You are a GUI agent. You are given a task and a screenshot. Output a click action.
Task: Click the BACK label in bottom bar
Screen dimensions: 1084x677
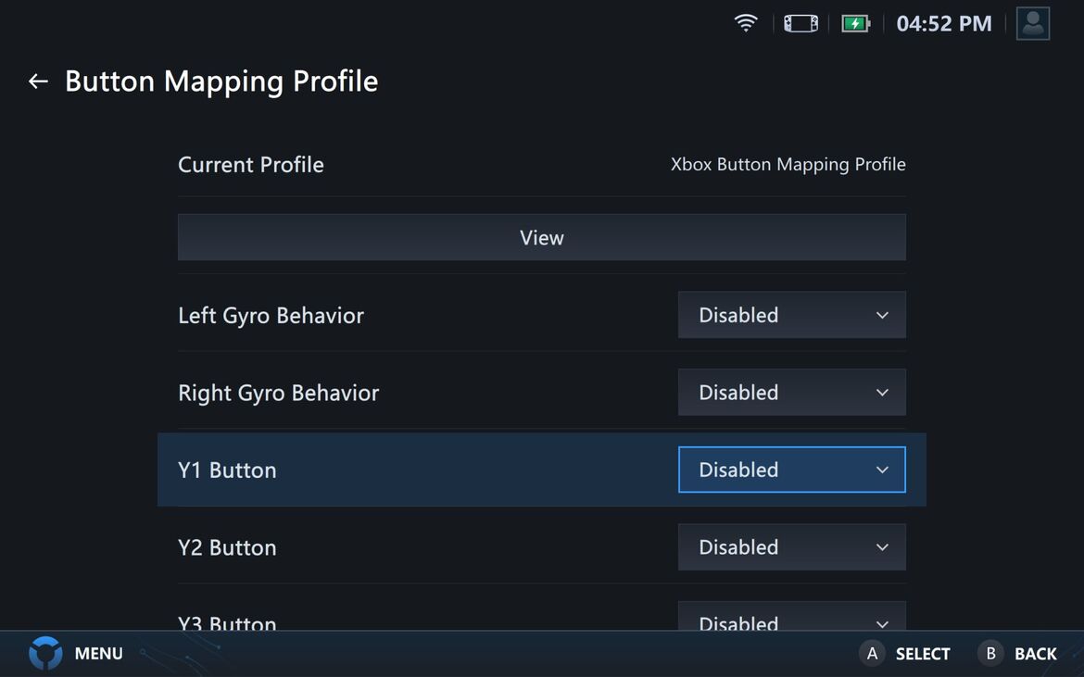(x=1035, y=654)
